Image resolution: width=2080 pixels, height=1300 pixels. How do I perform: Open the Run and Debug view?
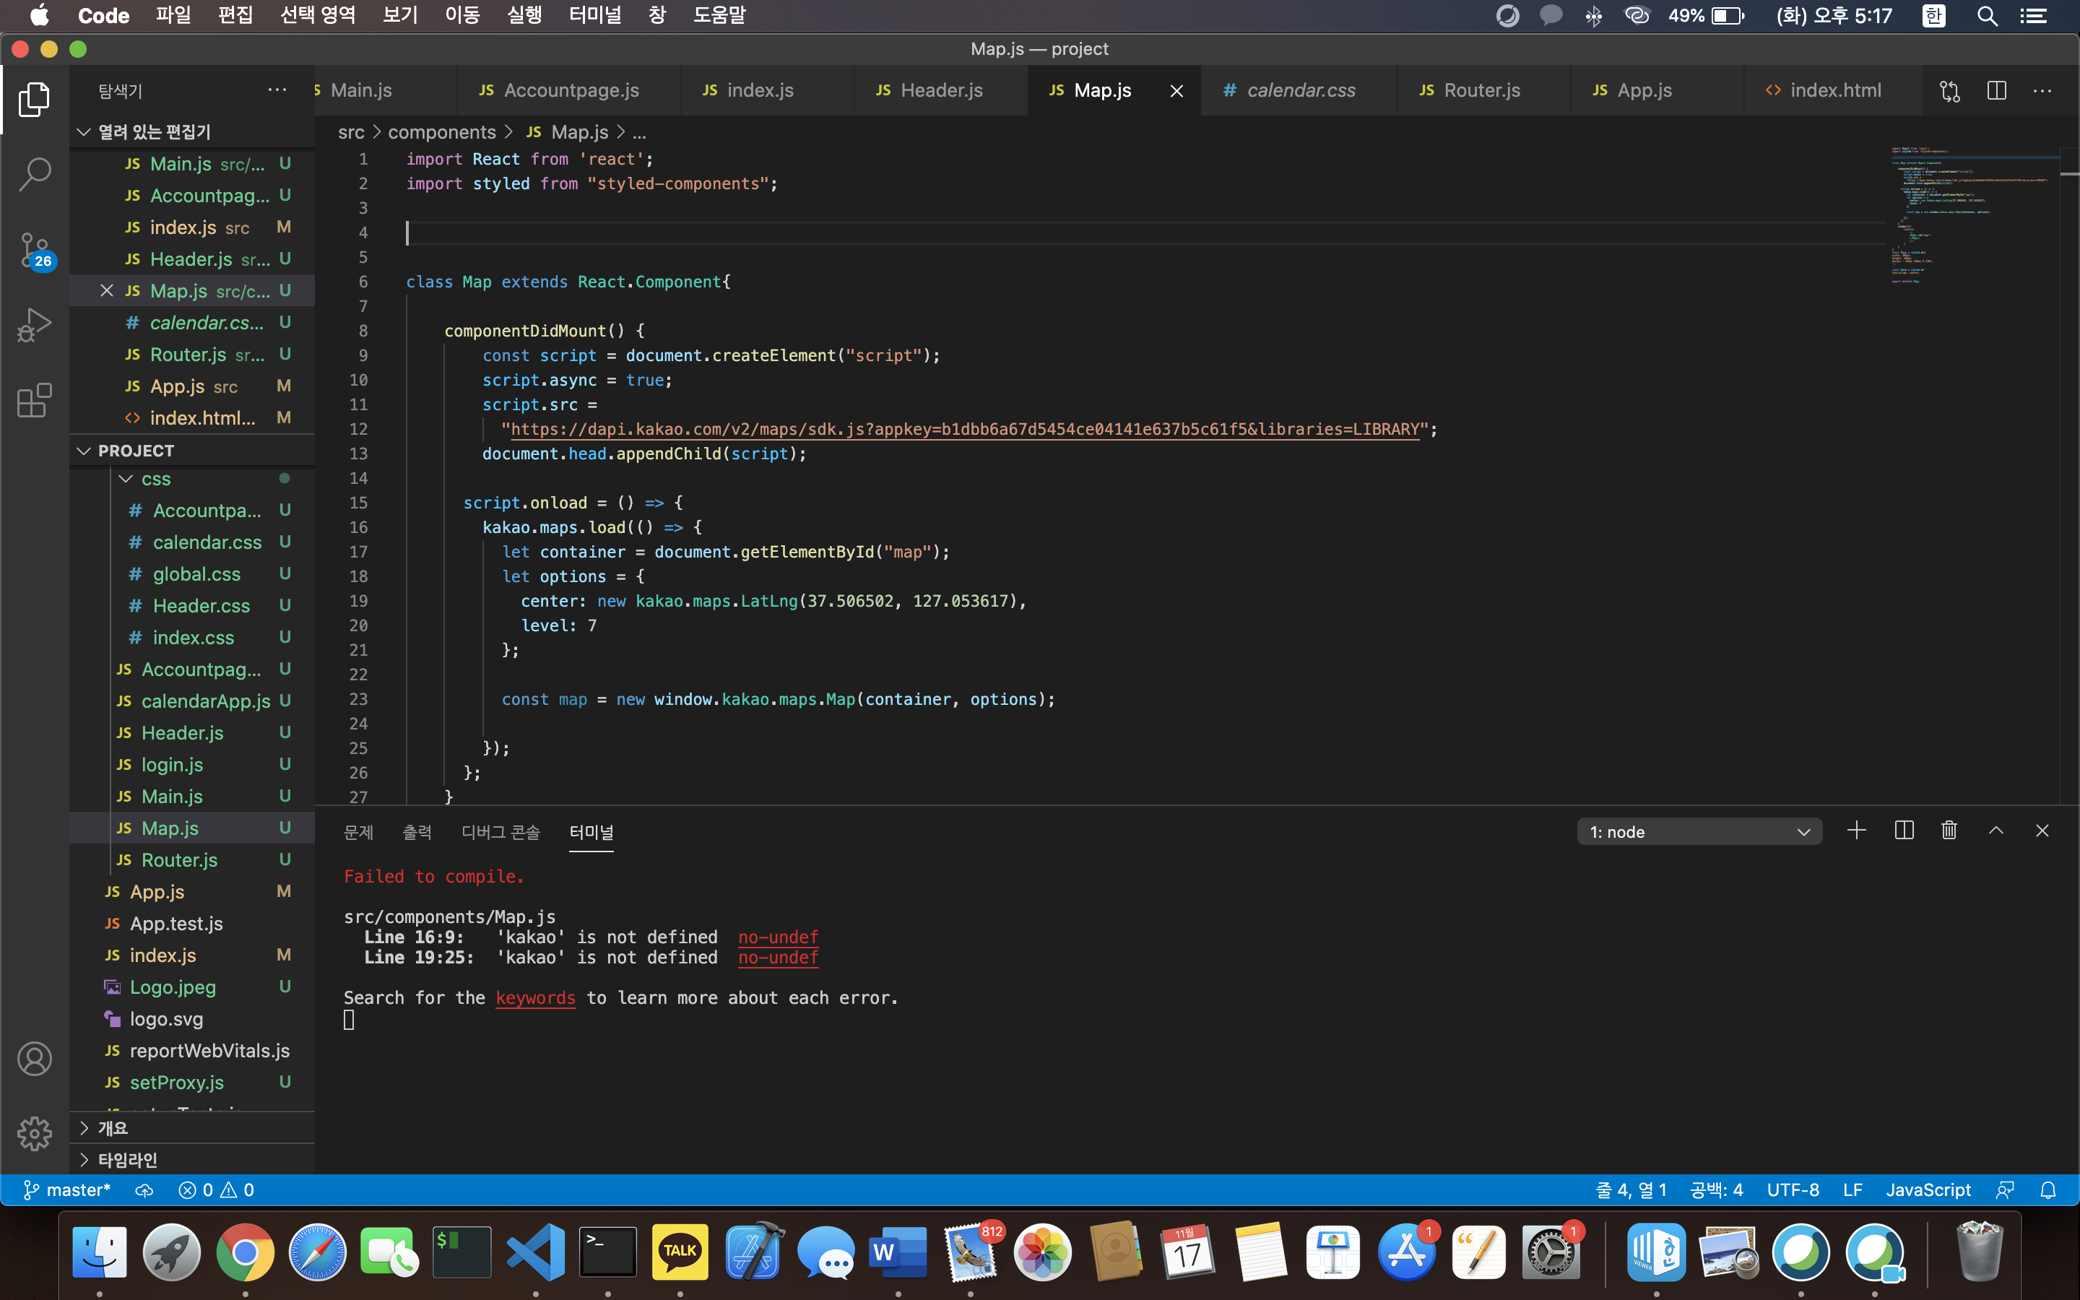pyautogui.click(x=35, y=325)
